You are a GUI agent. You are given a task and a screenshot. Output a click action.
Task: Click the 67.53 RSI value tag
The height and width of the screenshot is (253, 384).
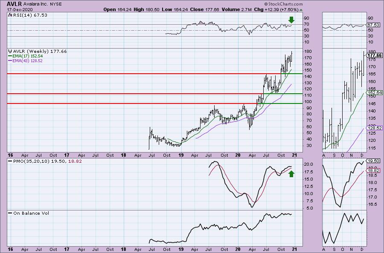point(374,25)
